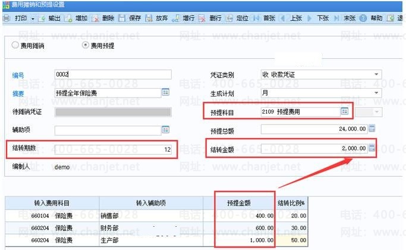
Task: Click the Print (打印) printer icon
Action: coord(6,18)
